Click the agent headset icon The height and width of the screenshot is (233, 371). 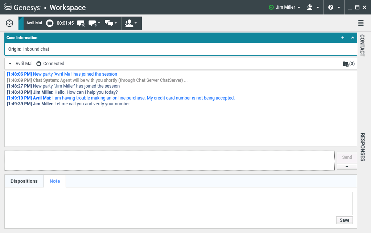coord(312,7)
